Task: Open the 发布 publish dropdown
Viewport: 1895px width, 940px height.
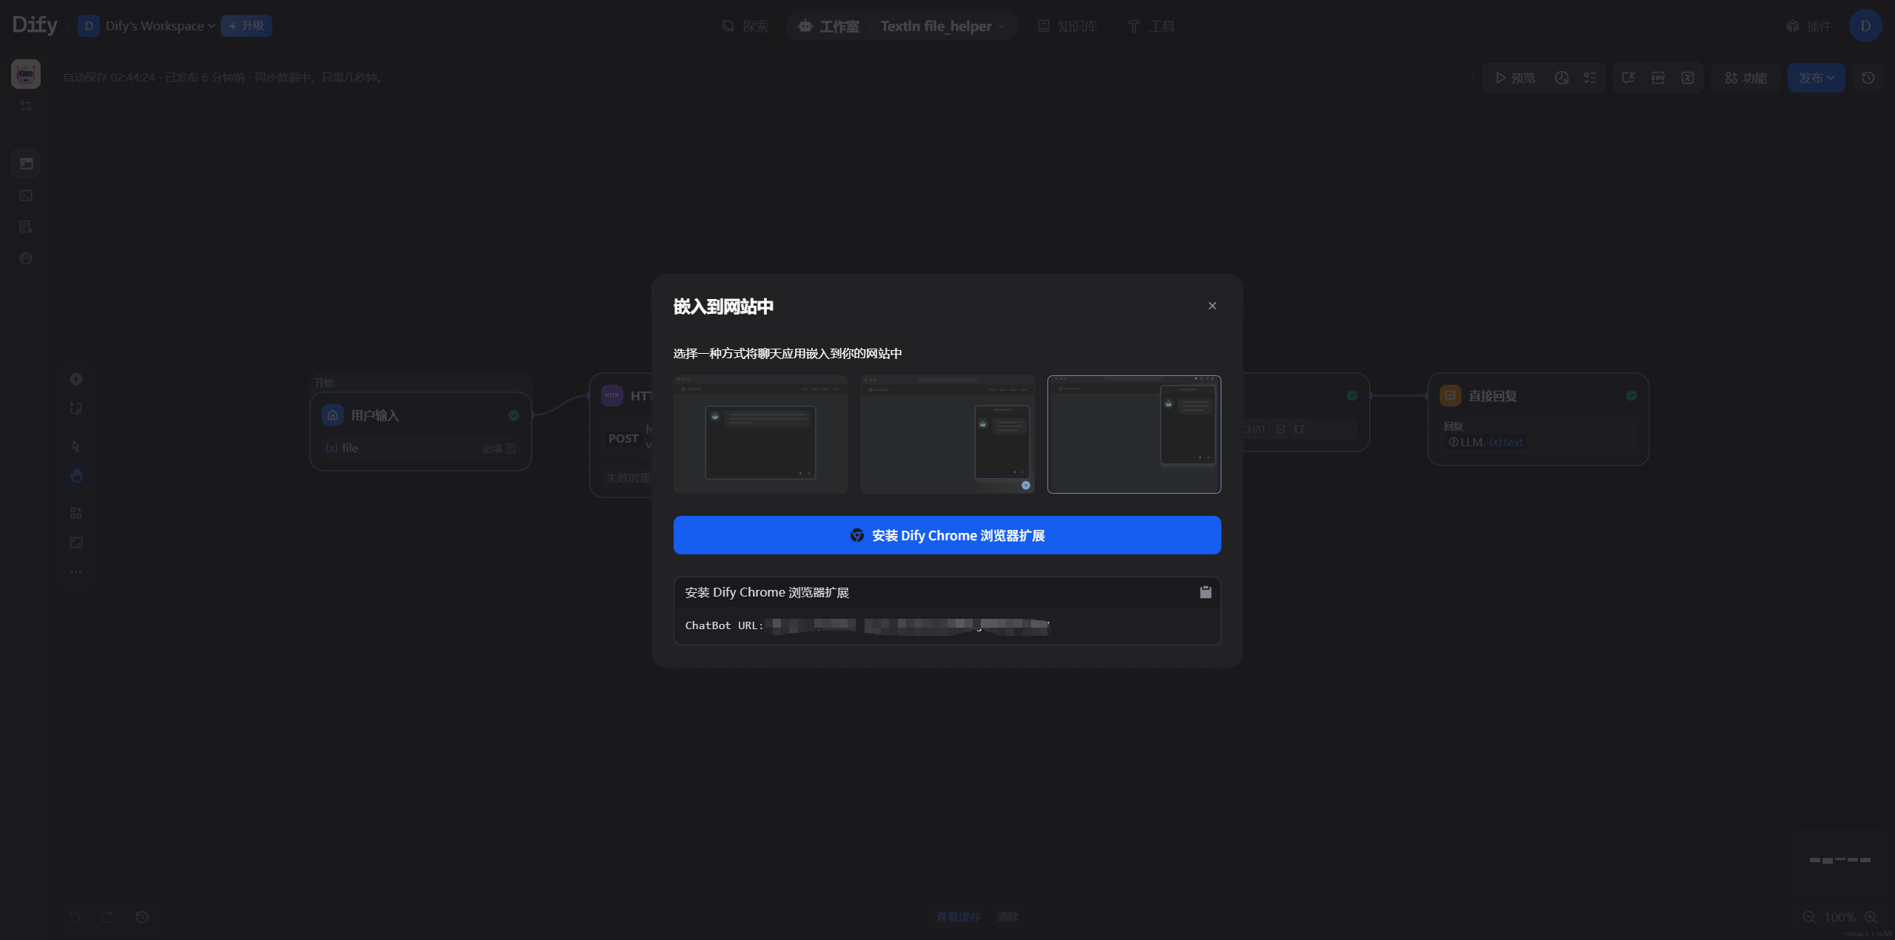Action: pos(1815,78)
